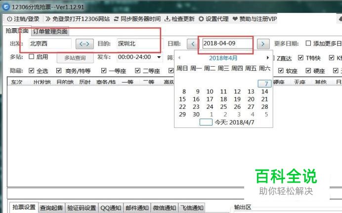Sort by the 目的地 column header
Screen dimensions: 342x213
(65, 82)
